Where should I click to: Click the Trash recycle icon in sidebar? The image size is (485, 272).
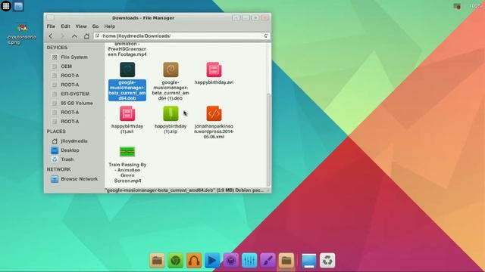pos(55,159)
